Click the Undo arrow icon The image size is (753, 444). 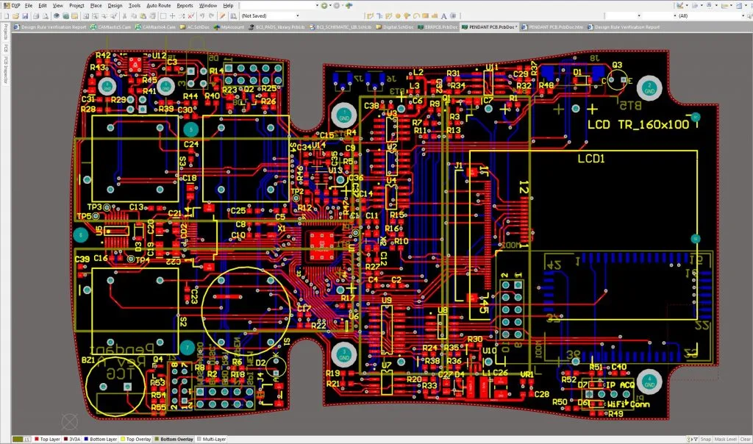pos(202,16)
